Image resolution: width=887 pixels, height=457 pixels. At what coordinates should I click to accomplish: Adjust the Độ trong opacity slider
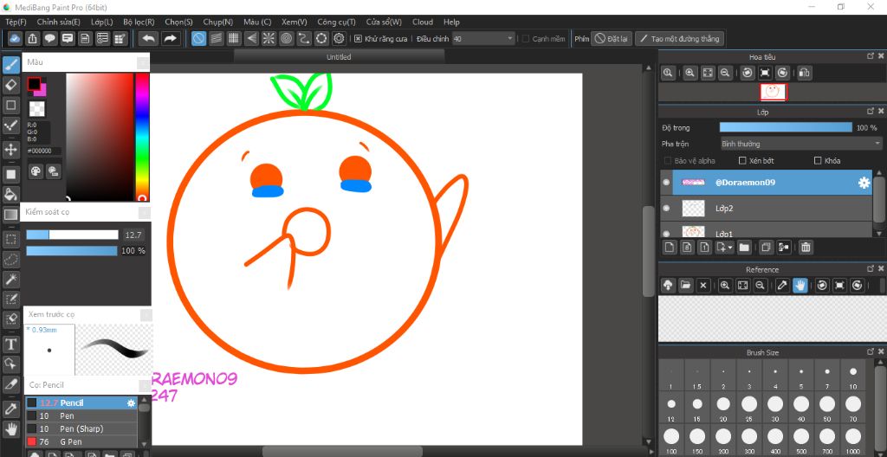tap(786, 127)
